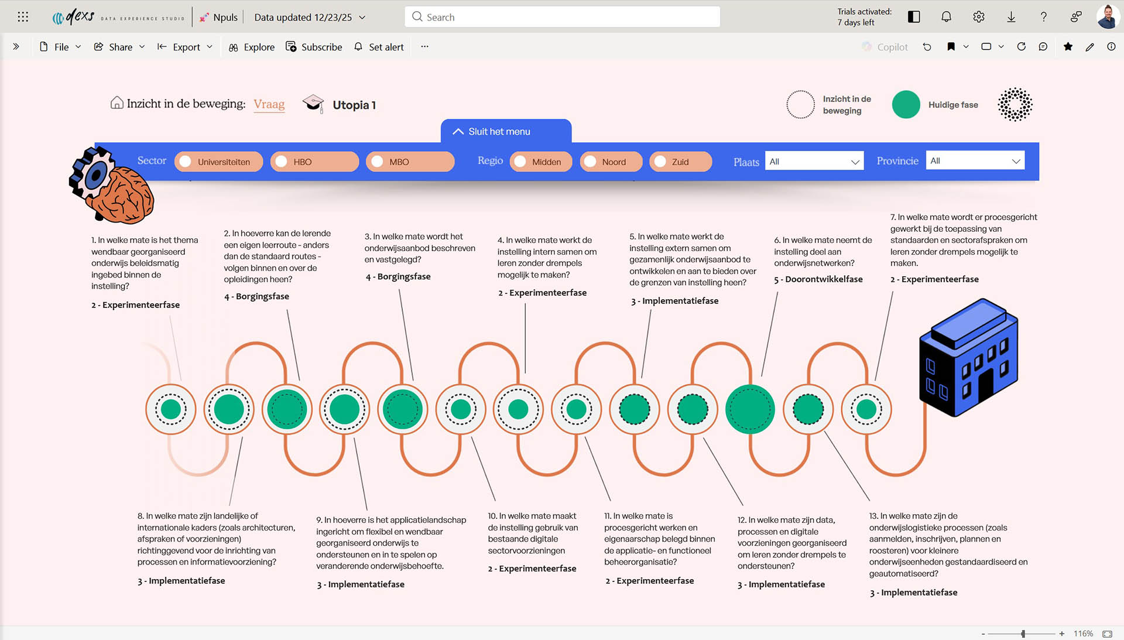This screenshot has height=640, width=1124.
Task: Toggle the Noord regio filter
Action: pyautogui.click(x=611, y=162)
